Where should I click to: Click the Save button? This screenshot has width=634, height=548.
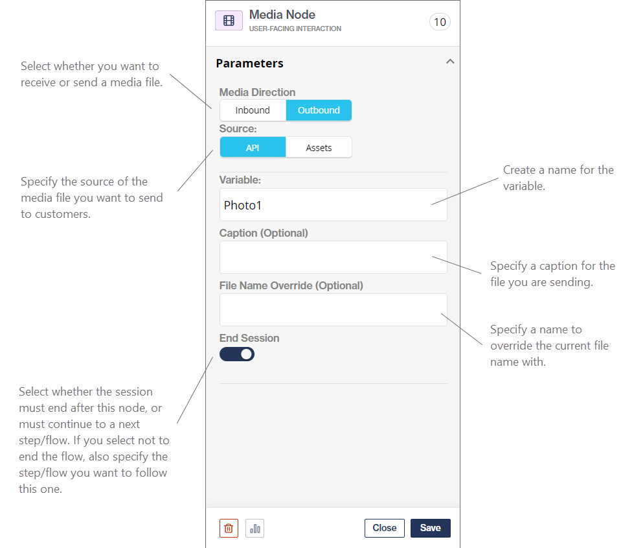click(430, 528)
